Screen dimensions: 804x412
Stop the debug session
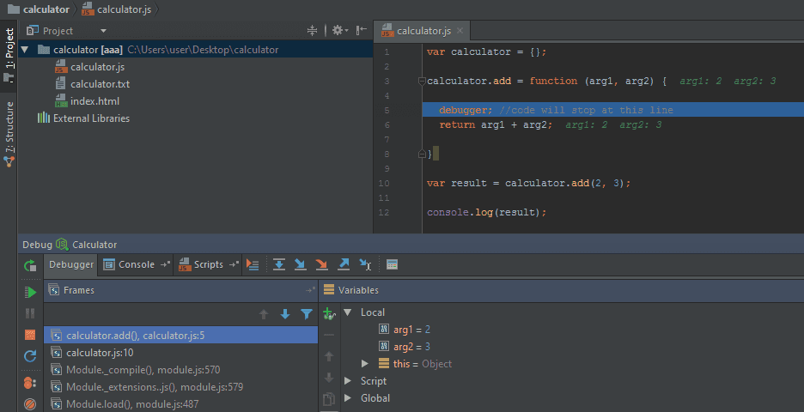(30, 335)
